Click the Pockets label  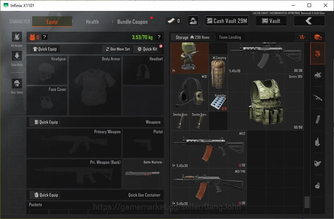tap(36, 205)
